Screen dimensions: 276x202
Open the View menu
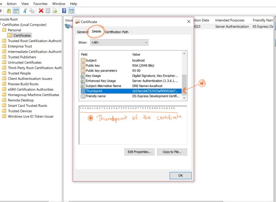pos(25,4)
